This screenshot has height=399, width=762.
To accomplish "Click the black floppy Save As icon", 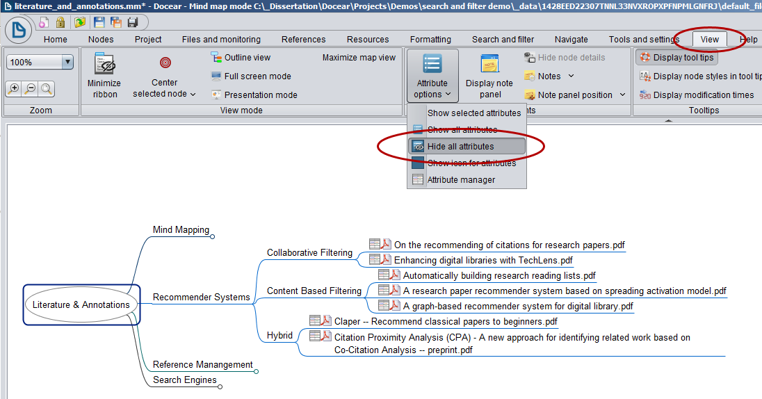I will (x=133, y=22).
